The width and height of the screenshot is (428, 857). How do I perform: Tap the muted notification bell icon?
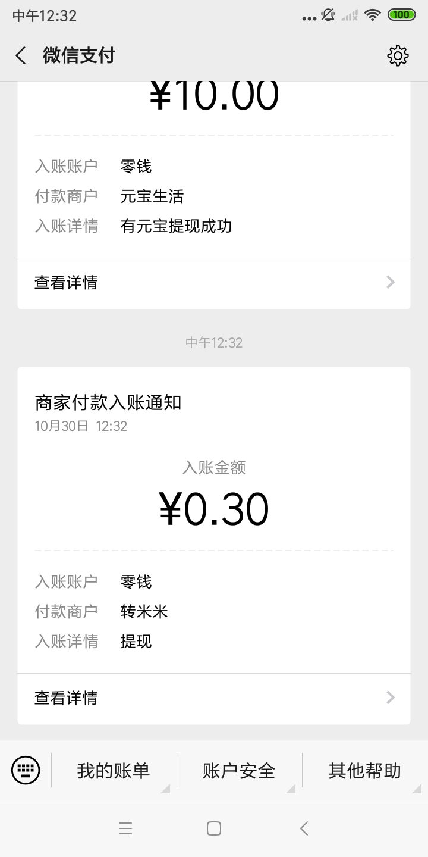tap(328, 15)
